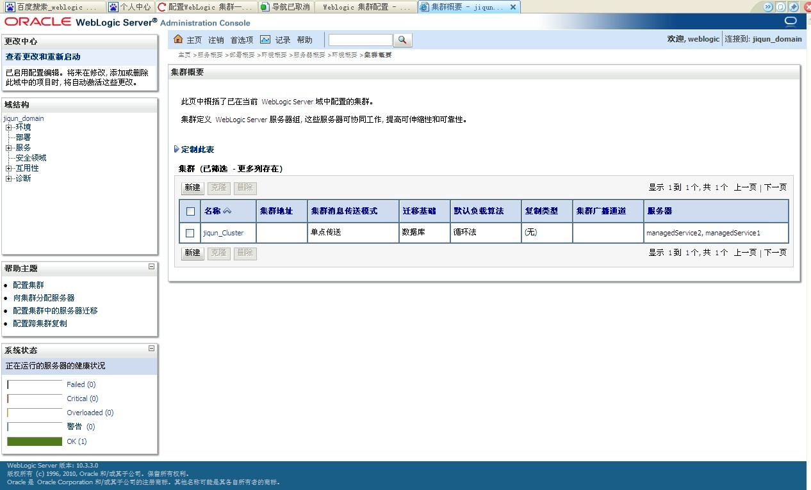Click 注销 to log out
Screen dimensions: 811x490
point(216,40)
